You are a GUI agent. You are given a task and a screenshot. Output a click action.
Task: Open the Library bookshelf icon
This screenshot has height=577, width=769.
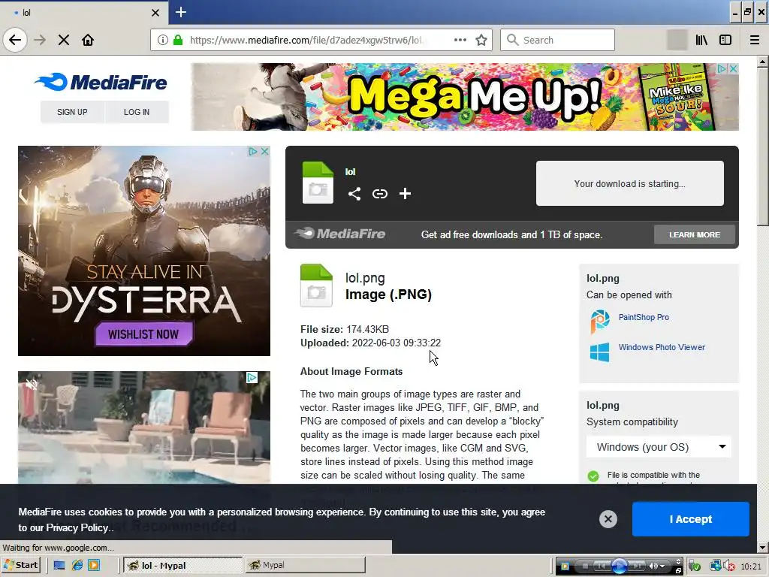[x=701, y=40]
